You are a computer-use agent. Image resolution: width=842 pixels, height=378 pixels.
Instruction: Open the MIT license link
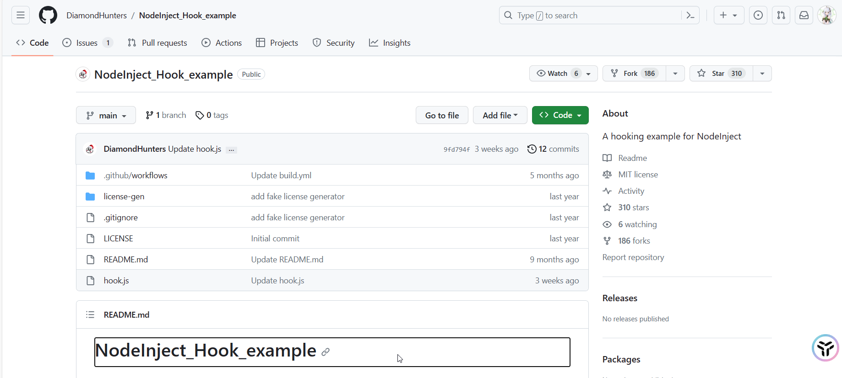point(630,175)
